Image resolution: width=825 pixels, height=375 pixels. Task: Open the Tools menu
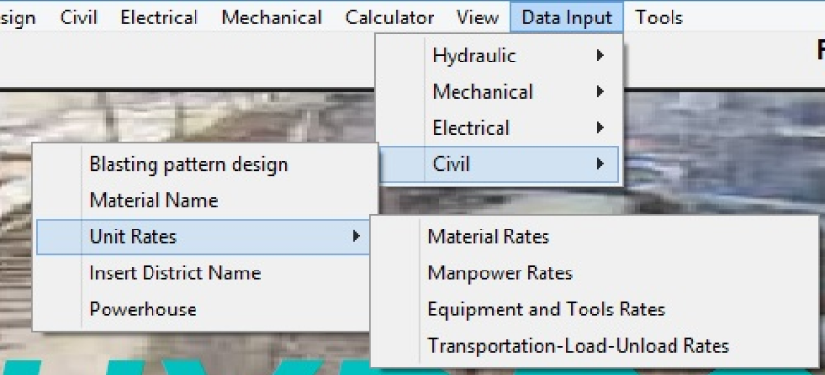659,18
